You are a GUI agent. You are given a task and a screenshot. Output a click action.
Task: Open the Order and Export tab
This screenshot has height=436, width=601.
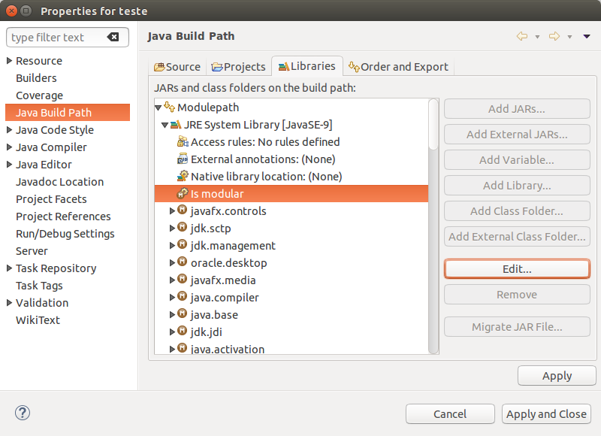[398, 67]
